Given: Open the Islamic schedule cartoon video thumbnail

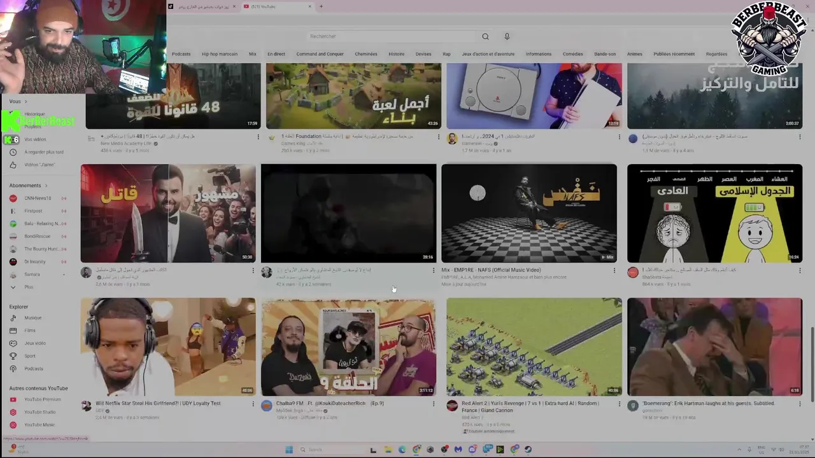Looking at the screenshot, I should [714, 213].
